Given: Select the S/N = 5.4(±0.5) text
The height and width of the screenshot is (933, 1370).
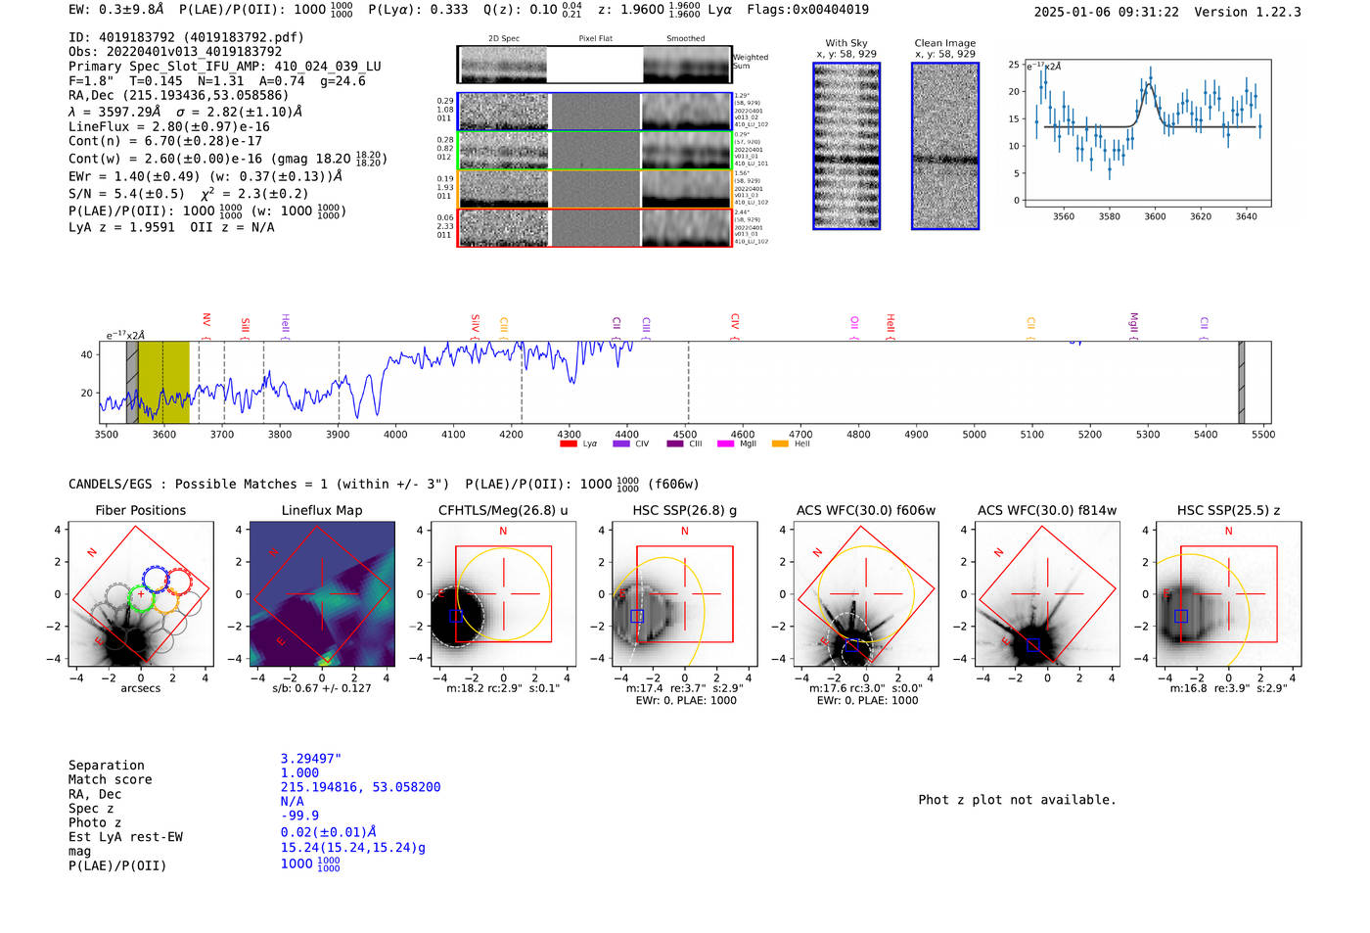Looking at the screenshot, I should (x=126, y=194).
